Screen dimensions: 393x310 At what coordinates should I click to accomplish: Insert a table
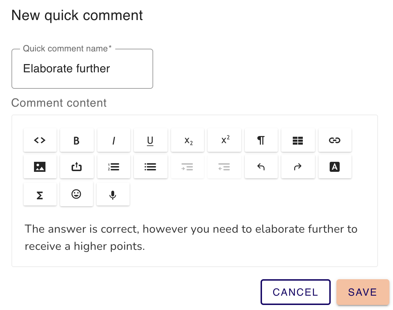click(x=298, y=140)
